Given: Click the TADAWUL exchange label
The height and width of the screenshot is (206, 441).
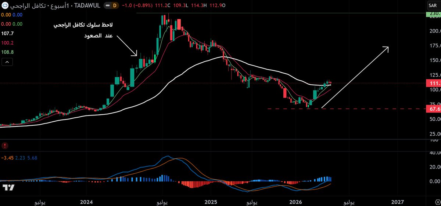Looking at the screenshot, I should tap(87, 6).
